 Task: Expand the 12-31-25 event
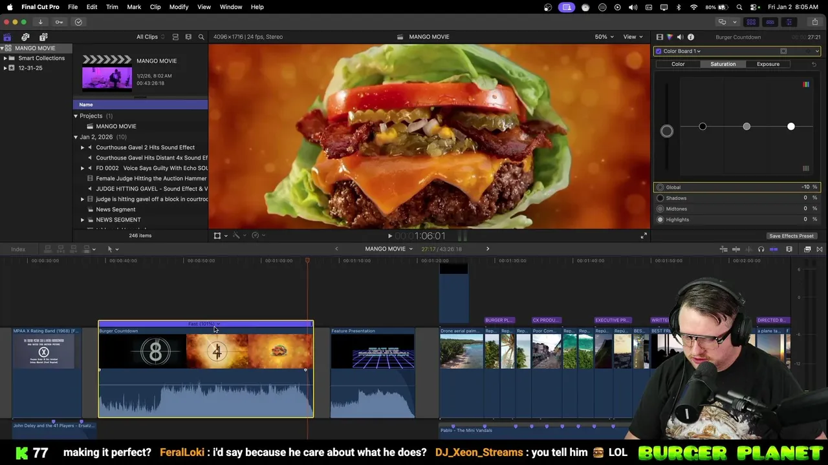[x=5, y=68]
